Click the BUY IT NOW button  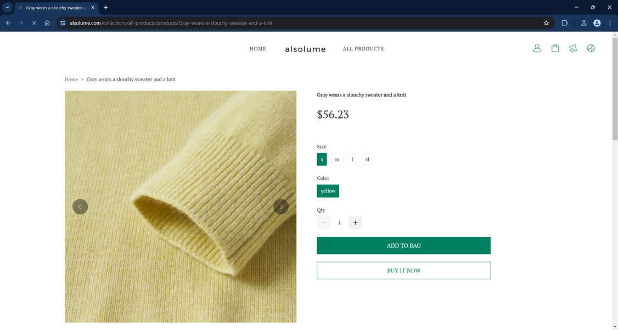403,271
